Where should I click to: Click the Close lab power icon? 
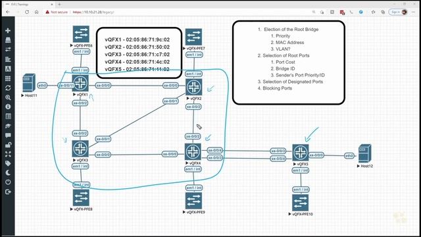[8, 182]
